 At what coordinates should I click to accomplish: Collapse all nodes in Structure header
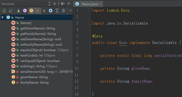point(54,4)
